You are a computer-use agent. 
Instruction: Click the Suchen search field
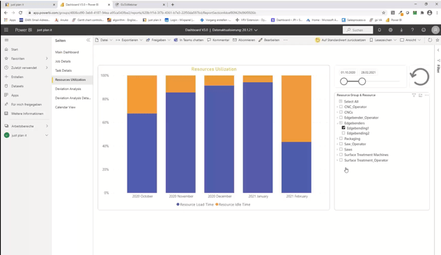click(x=358, y=30)
